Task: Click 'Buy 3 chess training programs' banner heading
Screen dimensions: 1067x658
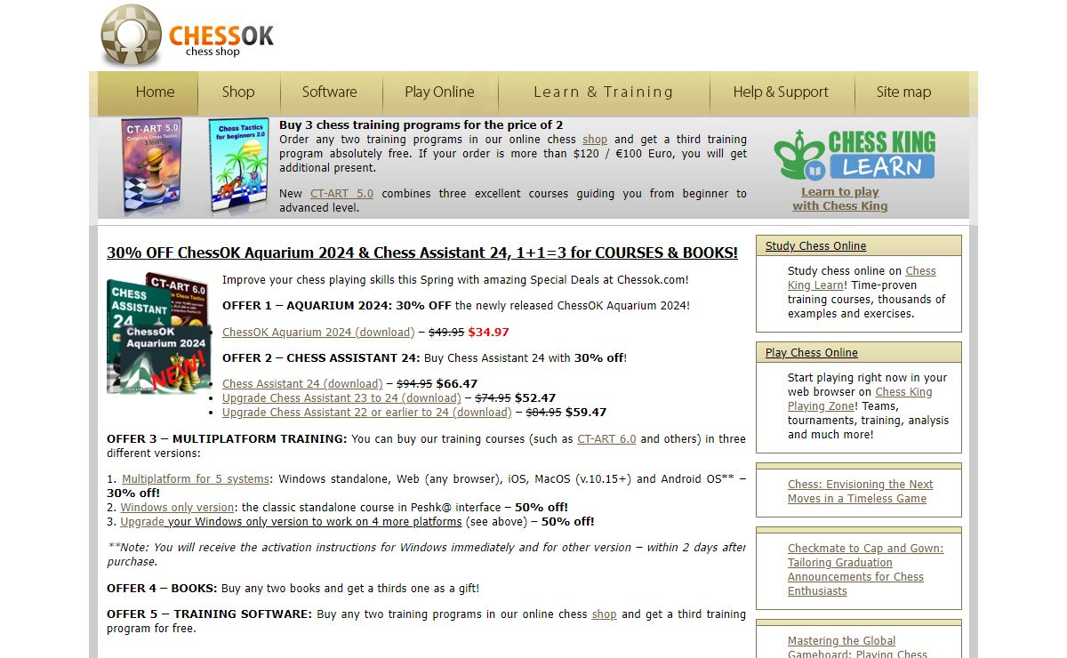Action: click(421, 125)
